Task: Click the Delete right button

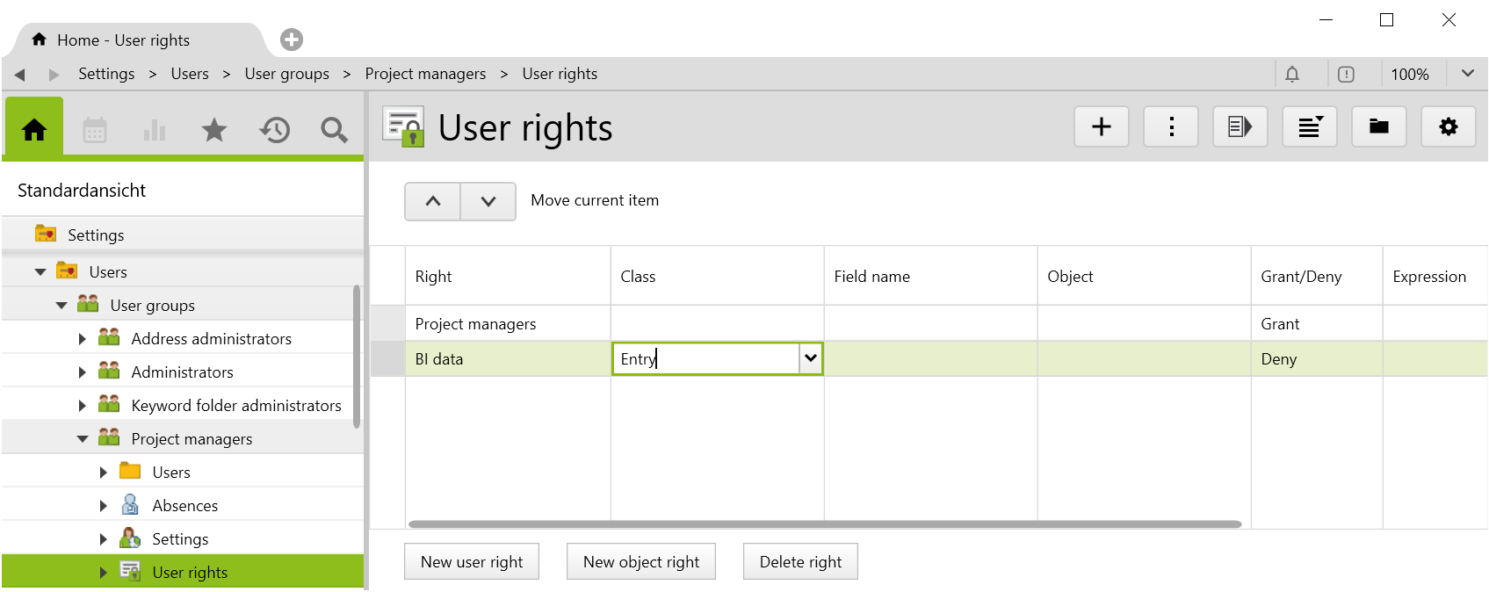Action: (800, 562)
